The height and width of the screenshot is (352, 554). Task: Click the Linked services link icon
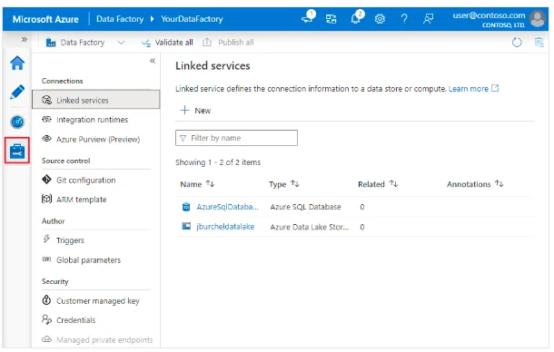click(46, 100)
